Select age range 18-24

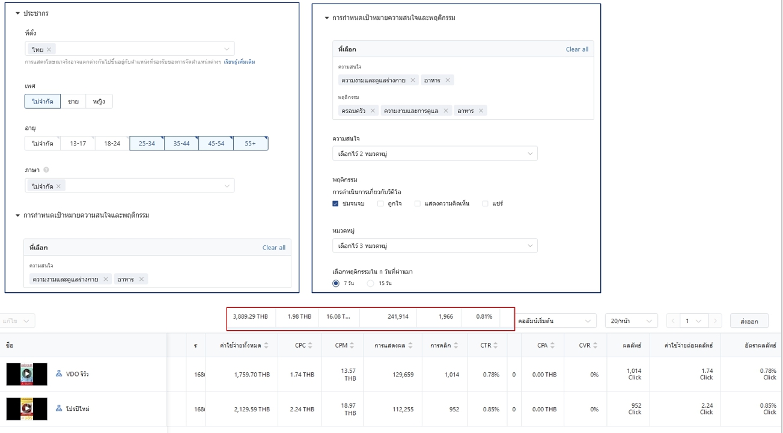point(112,144)
